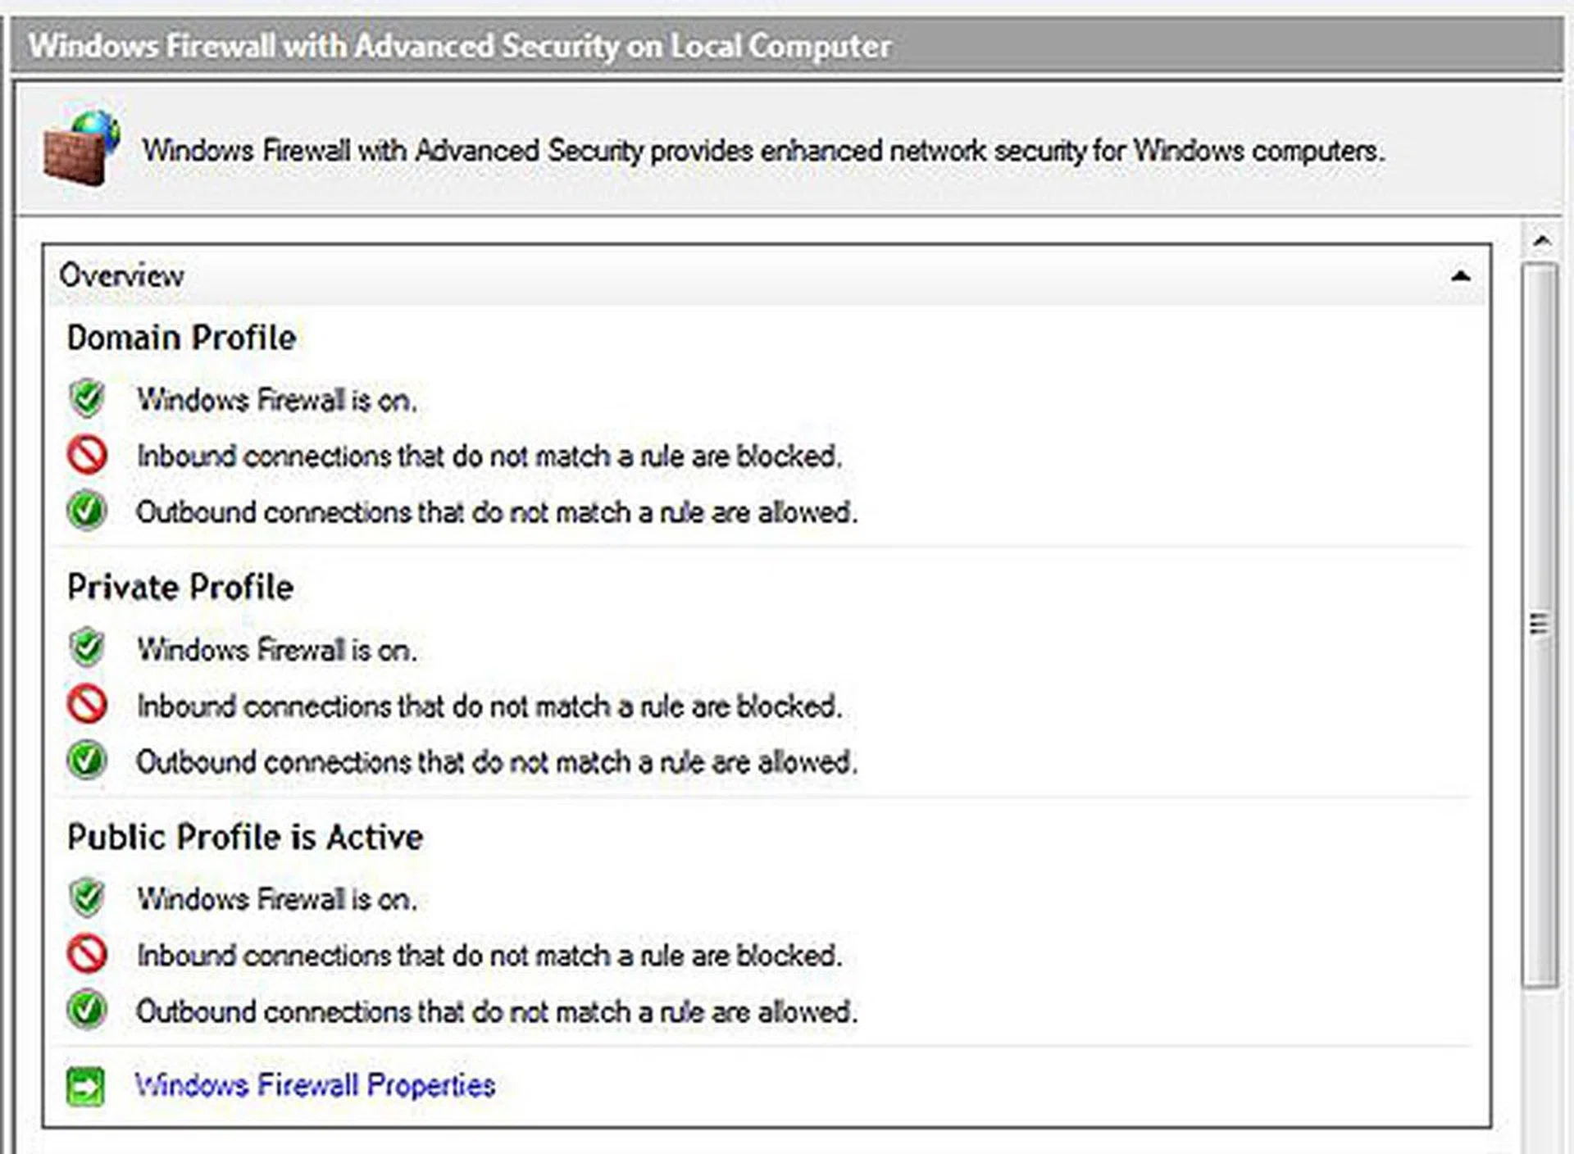Click the green arrow properties icon

(x=85, y=1085)
